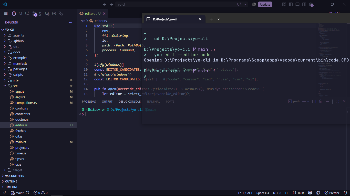Open the Search view icon
The image size is (350, 196).
(21, 14)
